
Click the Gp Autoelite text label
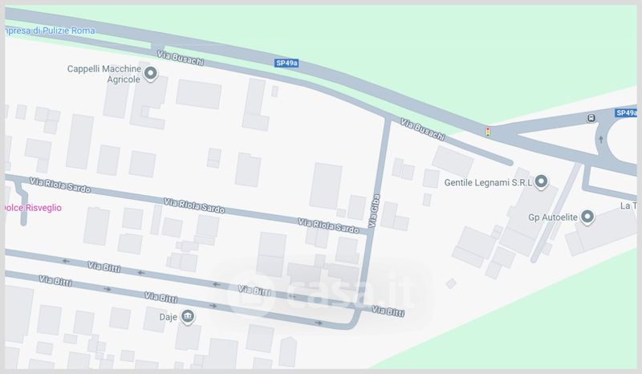553,217
